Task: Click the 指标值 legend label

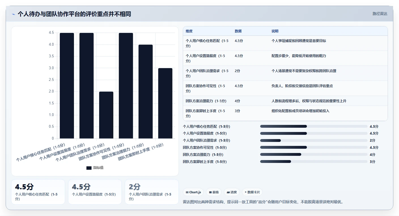Action: point(98,168)
